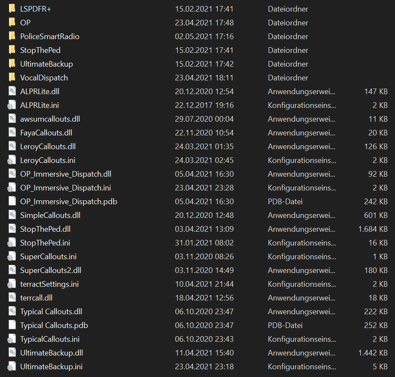Click the StopThePed.ini config icon

(x=12, y=243)
